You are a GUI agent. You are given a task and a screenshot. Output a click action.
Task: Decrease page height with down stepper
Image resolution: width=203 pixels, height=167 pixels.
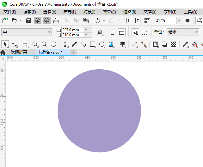click(x=86, y=35)
